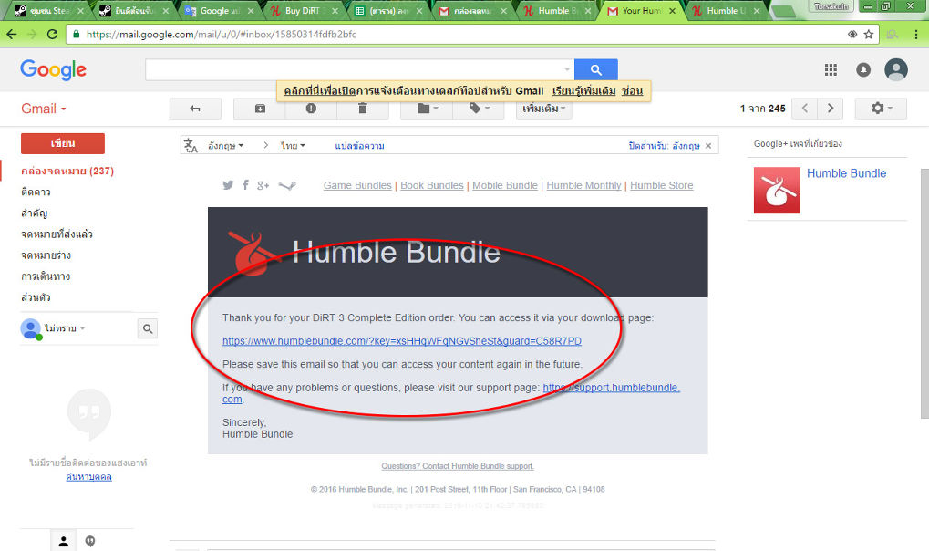Open the Hangouts conversations tab icon

click(90, 541)
